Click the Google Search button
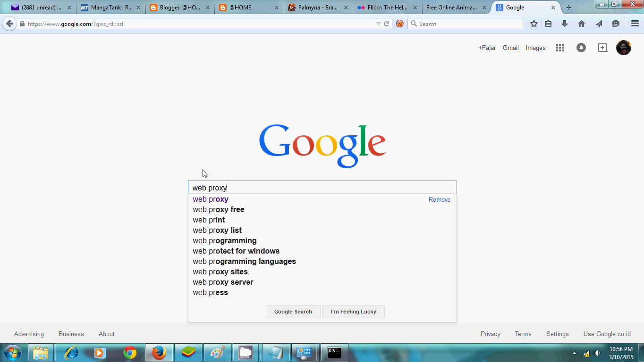This screenshot has height=362, width=644. coord(293,312)
